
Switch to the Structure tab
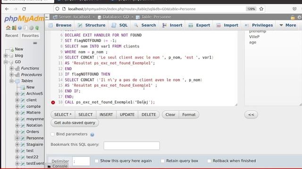pos(92,25)
